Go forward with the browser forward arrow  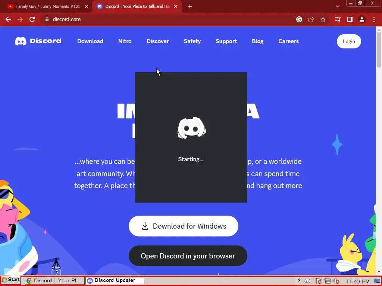20,19
